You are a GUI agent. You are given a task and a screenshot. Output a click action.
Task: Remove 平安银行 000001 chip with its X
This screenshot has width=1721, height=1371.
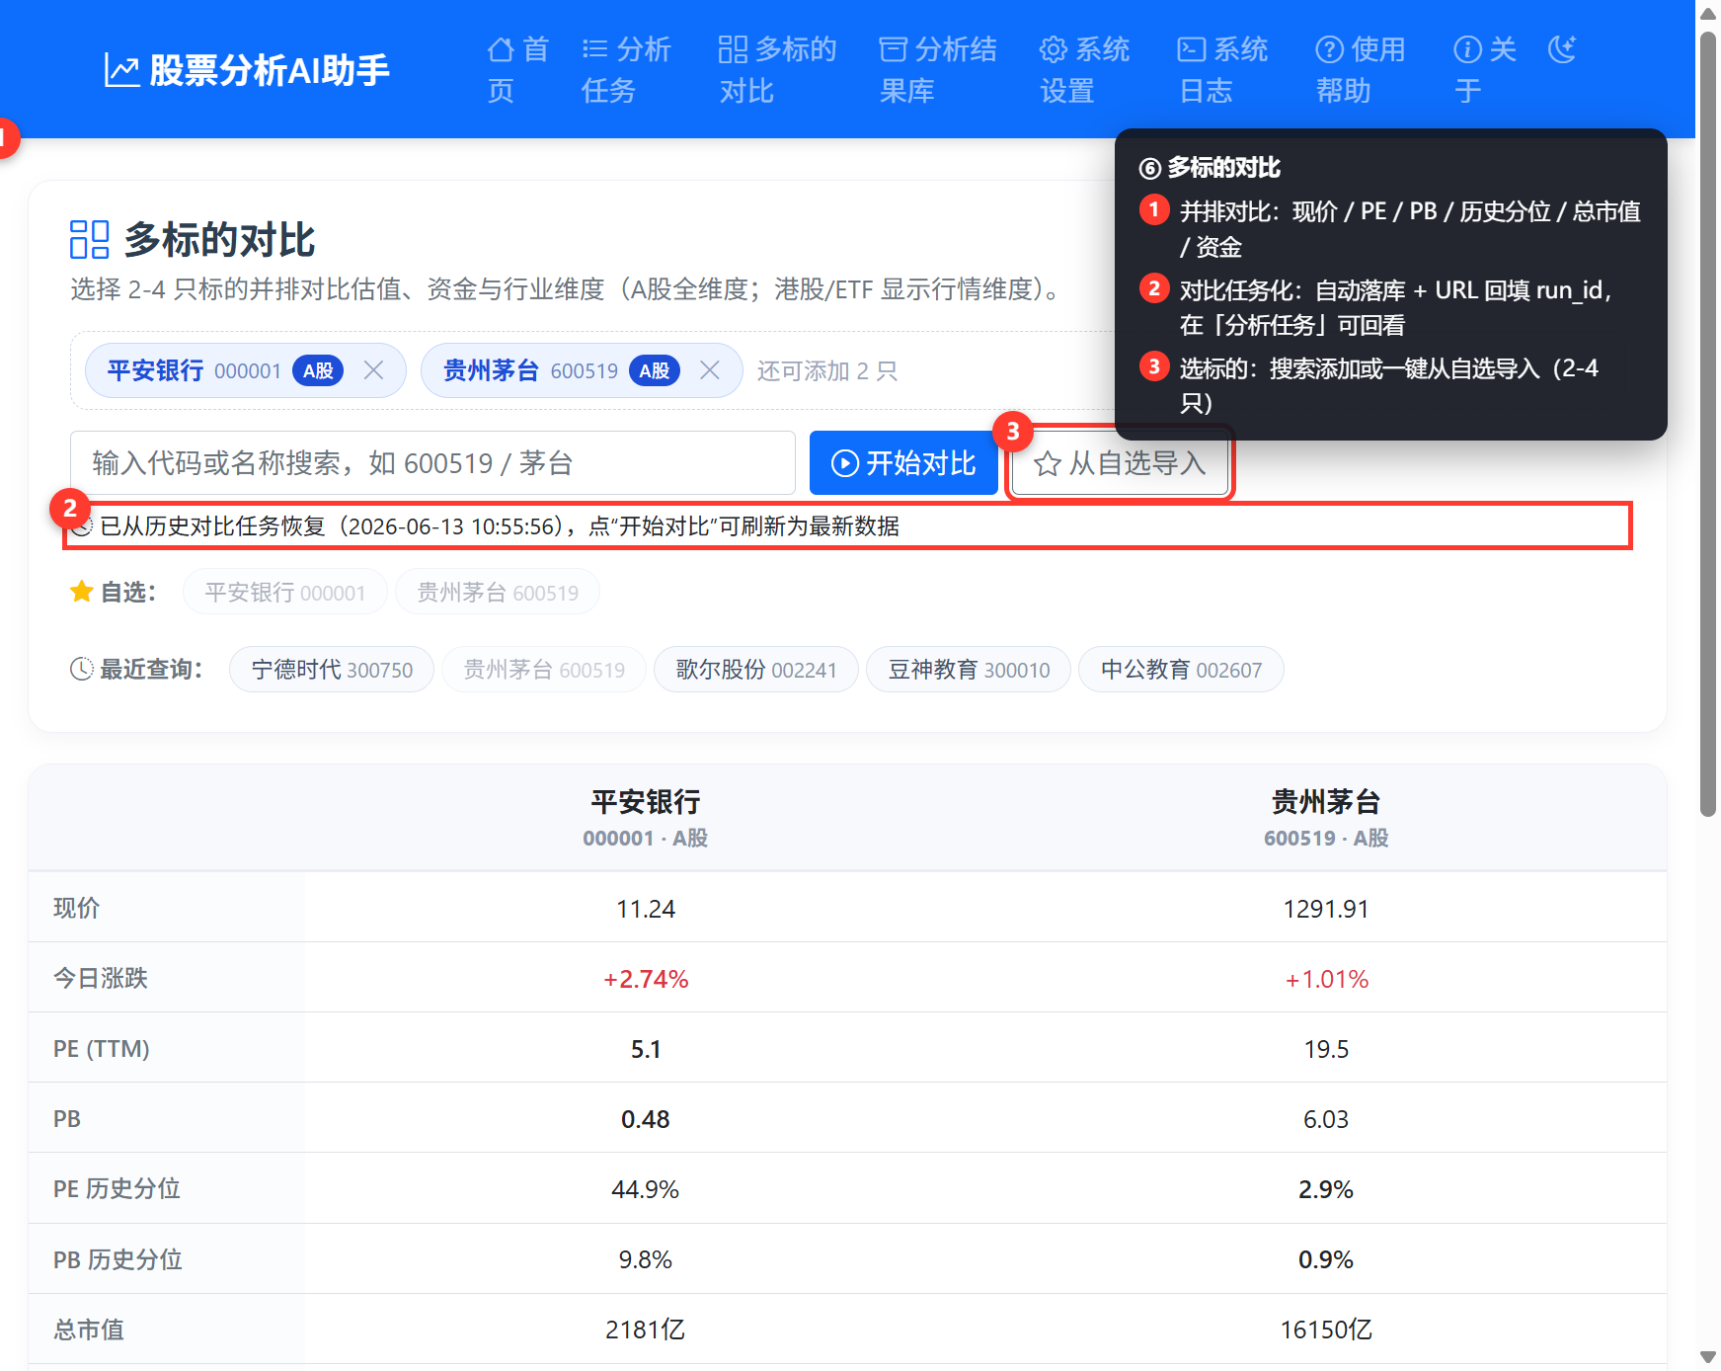[373, 370]
